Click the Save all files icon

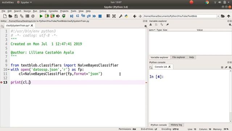22,16
